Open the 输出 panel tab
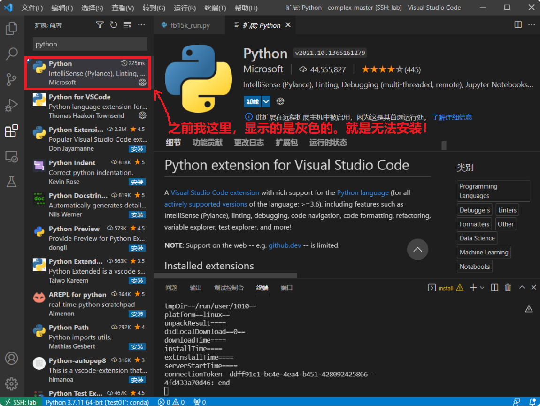540x406 pixels. pyautogui.click(x=196, y=288)
